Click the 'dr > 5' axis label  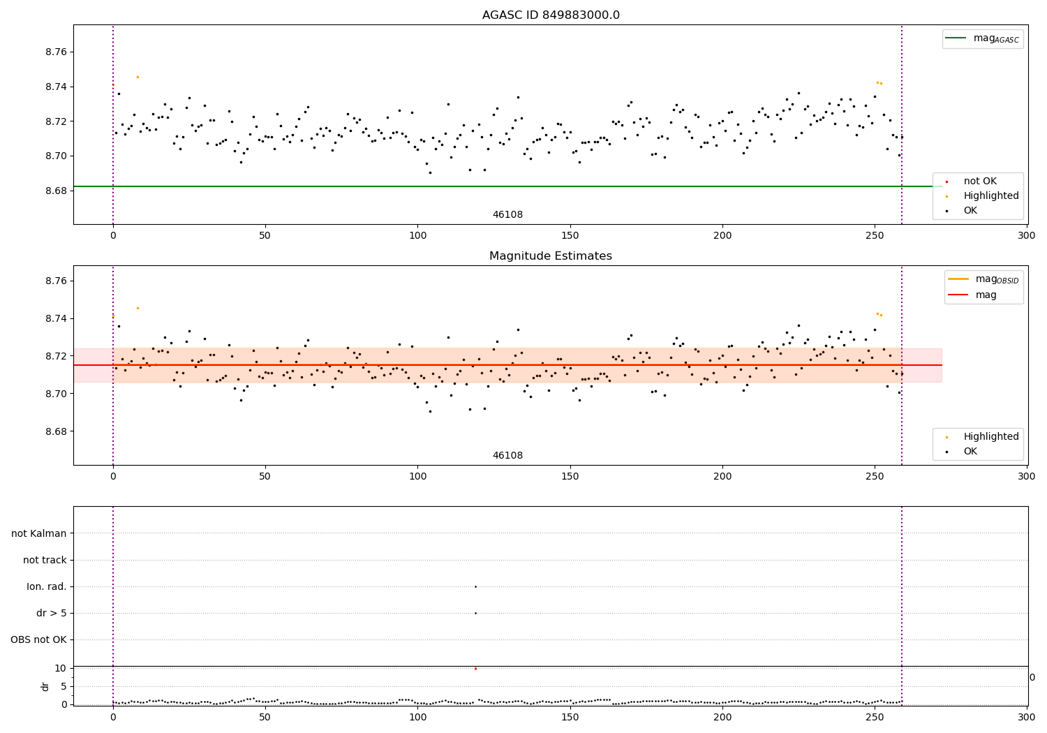pyautogui.click(x=52, y=614)
